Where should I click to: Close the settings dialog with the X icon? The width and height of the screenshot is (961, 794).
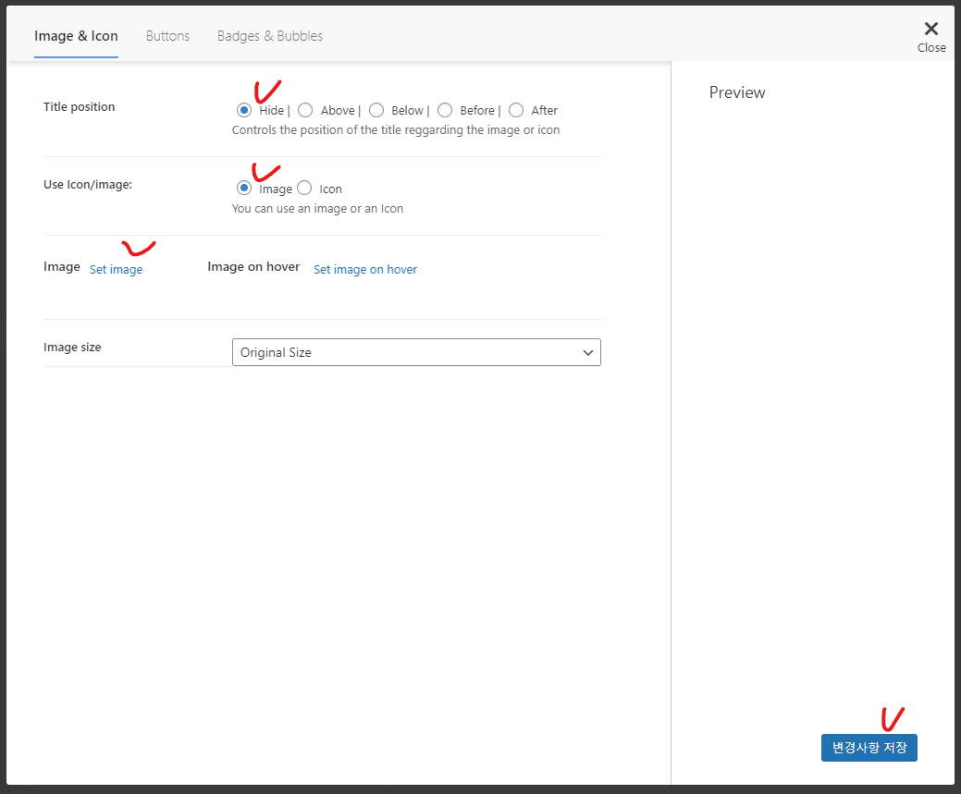click(931, 29)
